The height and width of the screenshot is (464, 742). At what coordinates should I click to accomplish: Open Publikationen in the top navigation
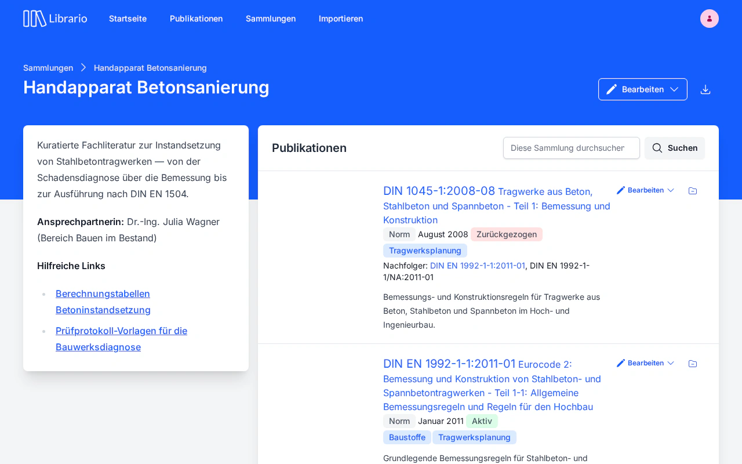point(196,19)
